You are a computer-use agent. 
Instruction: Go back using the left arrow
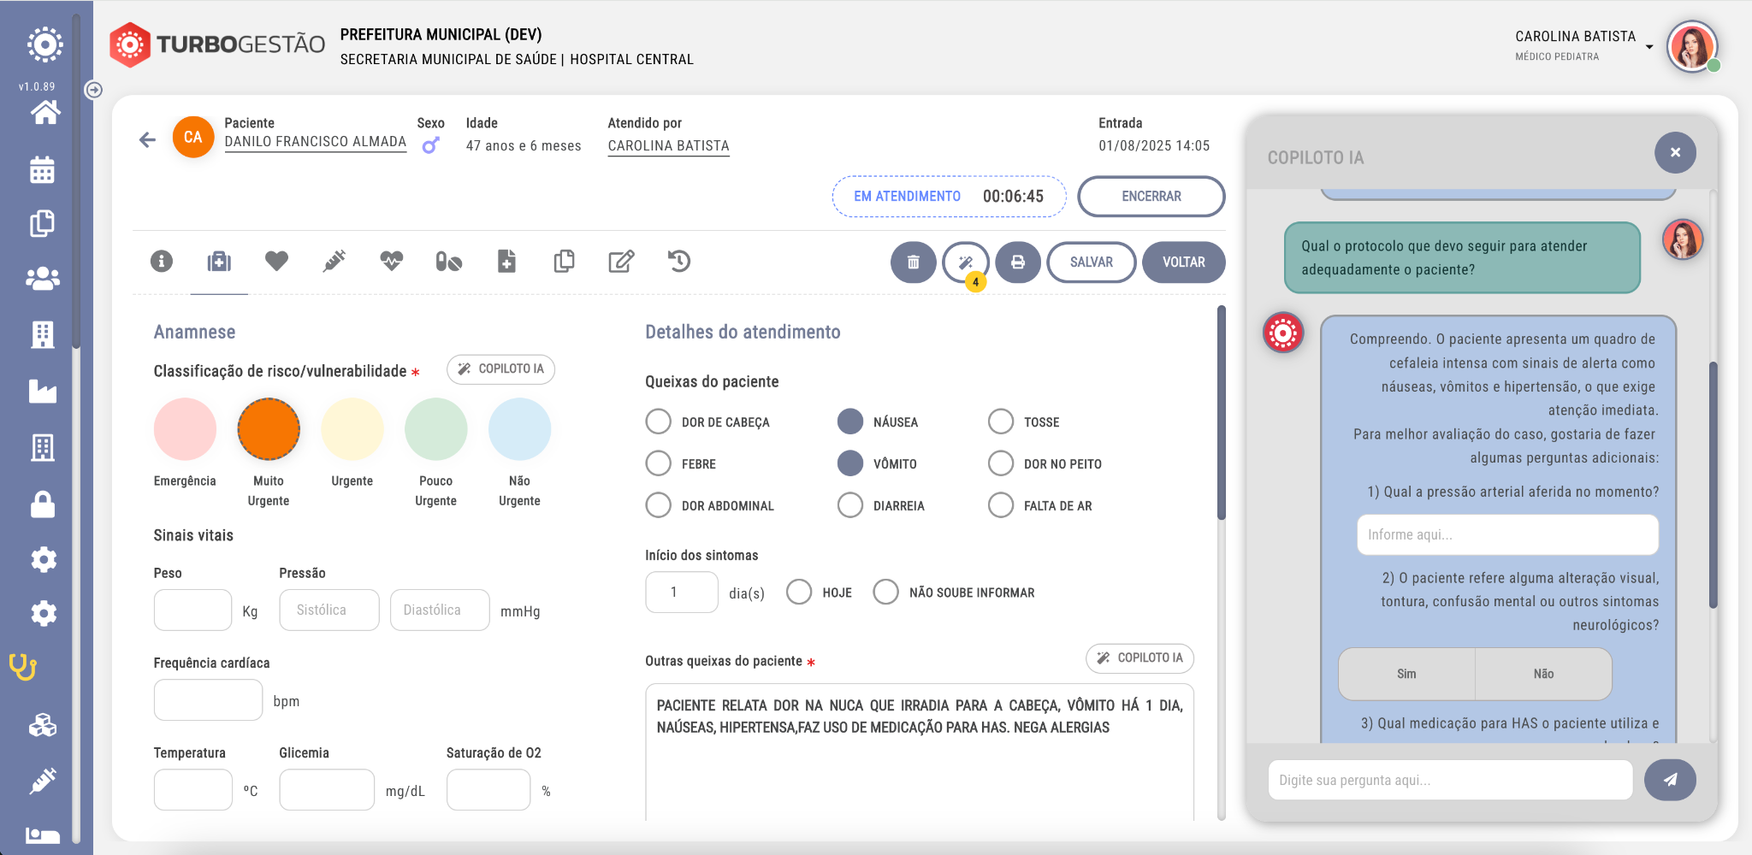[147, 139]
